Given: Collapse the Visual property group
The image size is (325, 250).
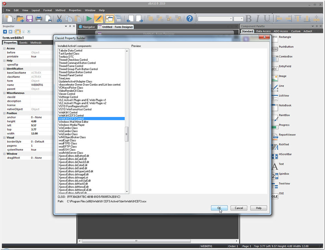Looking at the screenshot, I should point(4,138).
